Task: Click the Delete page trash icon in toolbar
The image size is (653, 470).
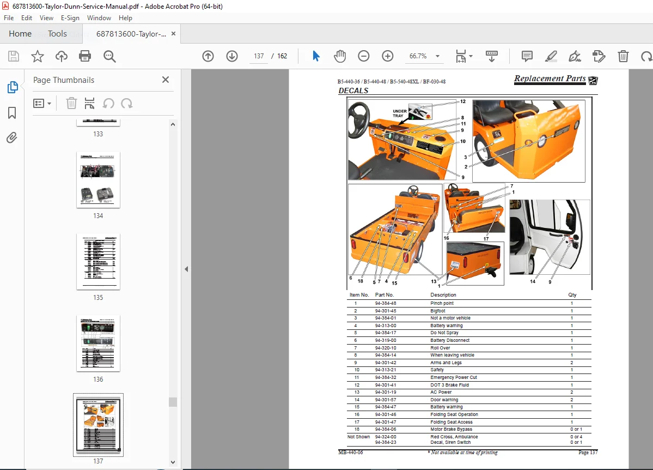Action: [x=623, y=56]
